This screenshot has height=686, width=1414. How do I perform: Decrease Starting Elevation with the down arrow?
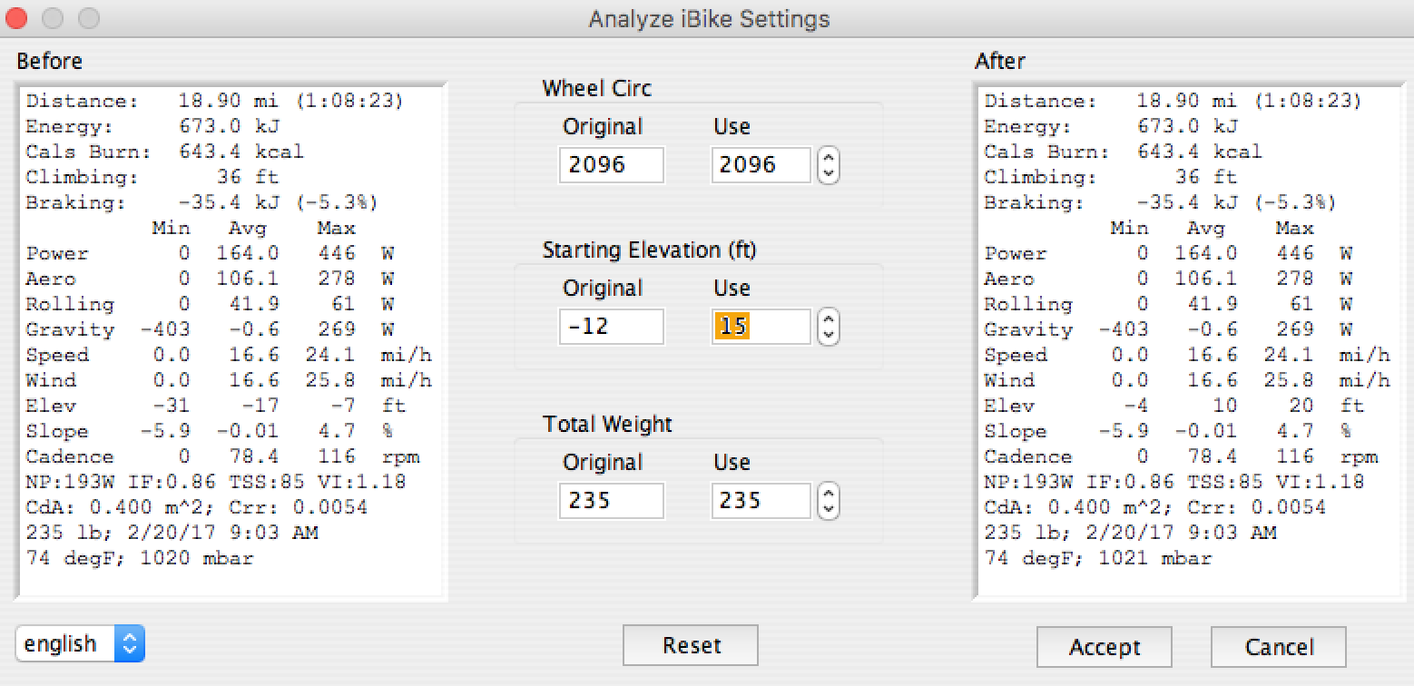click(828, 334)
